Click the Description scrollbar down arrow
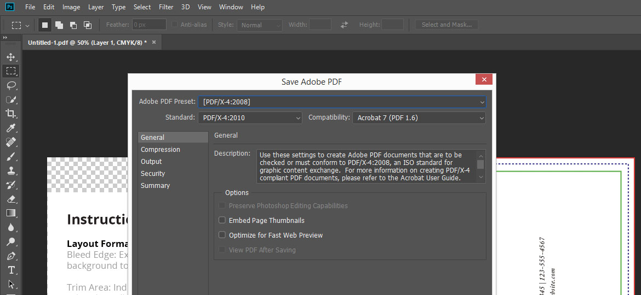Screen dimensions: 641x295 (481, 177)
